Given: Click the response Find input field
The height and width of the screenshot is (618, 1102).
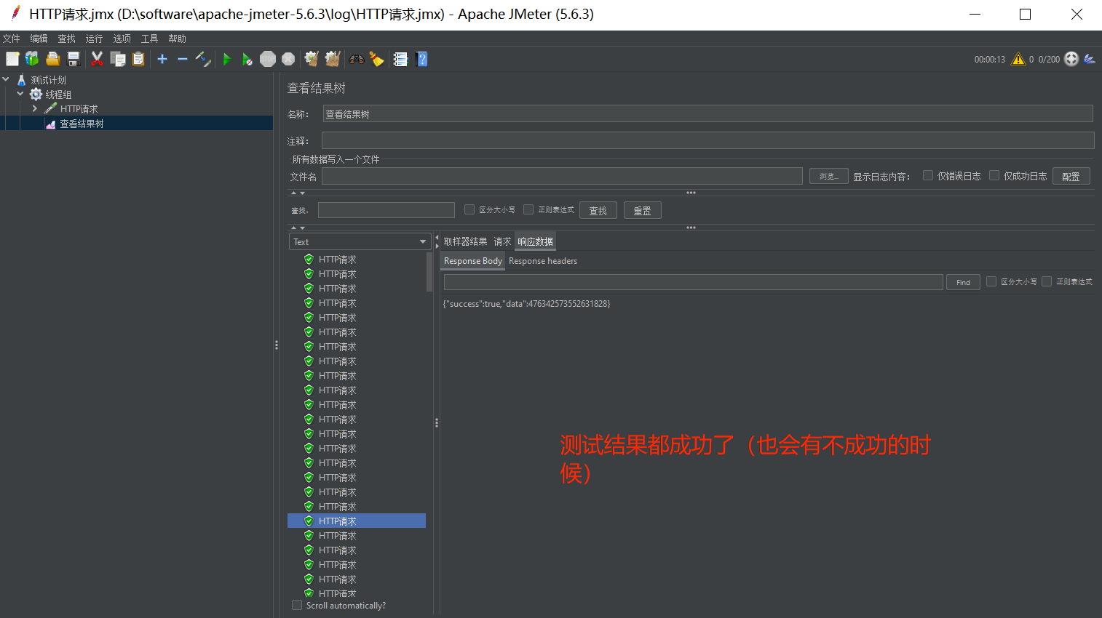Looking at the screenshot, I should pyautogui.click(x=693, y=282).
